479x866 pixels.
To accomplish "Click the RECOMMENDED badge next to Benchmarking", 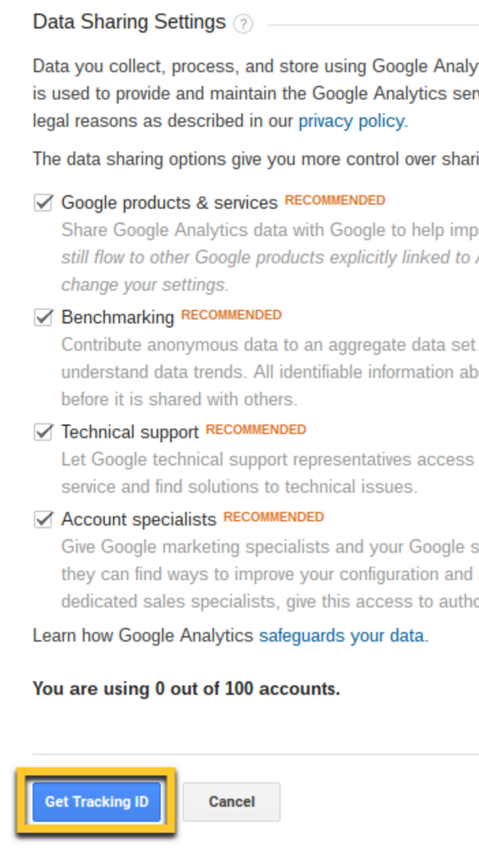I will pyautogui.click(x=231, y=315).
